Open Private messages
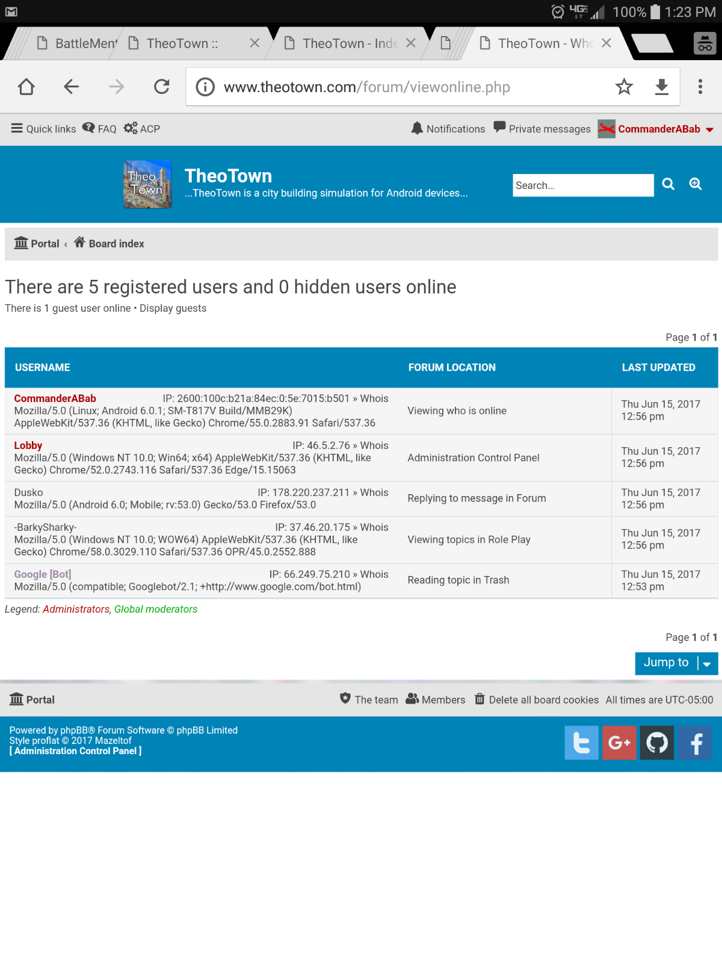This screenshot has height=963, width=722. [542, 129]
